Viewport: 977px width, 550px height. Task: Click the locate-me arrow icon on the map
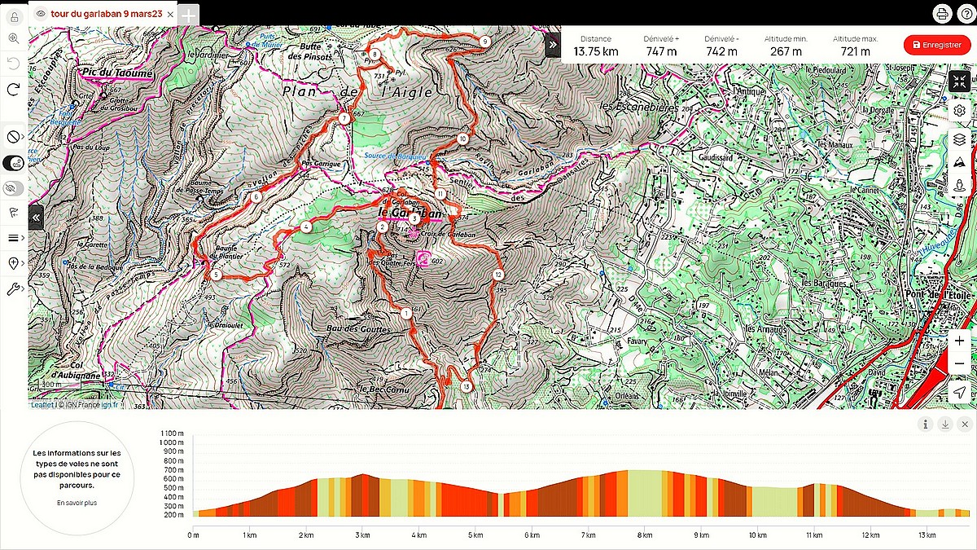(x=961, y=392)
